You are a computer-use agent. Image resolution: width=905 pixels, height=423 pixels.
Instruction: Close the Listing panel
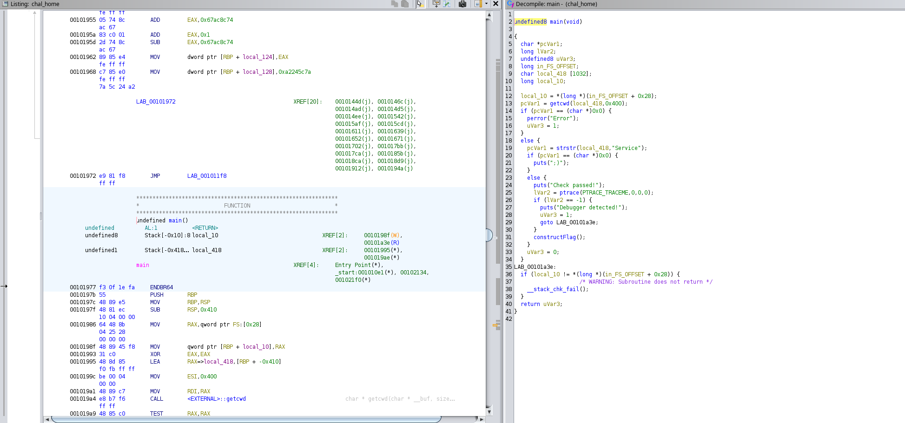click(x=496, y=4)
